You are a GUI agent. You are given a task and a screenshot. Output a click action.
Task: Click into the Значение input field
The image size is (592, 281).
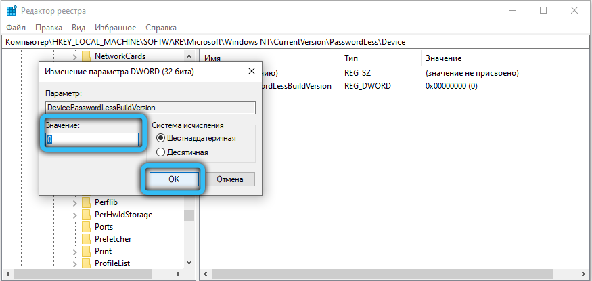92,139
